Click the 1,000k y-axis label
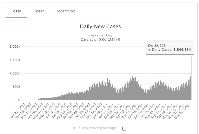The height and width of the screenshot is (134, 199). coord(14,73)
